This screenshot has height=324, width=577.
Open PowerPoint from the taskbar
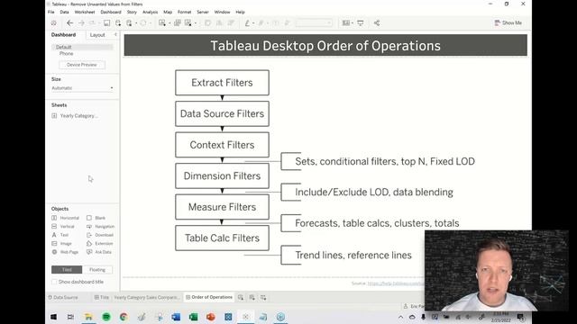coord(210,317)
